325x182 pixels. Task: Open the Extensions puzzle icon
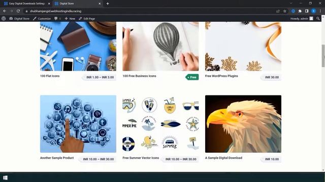[300, 11]
